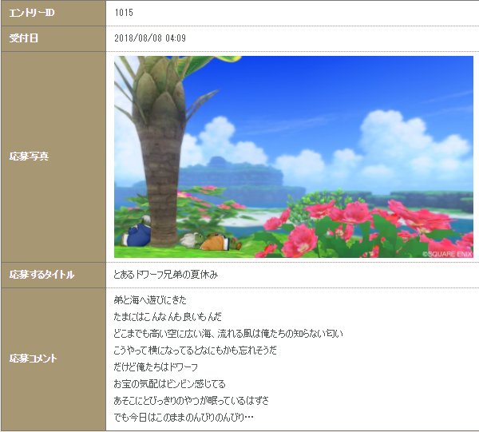Click the title text とあるドワーフ兄弟の夏休み
The height and width of the screenshot is (432, 479).
[x=165, y=275]
